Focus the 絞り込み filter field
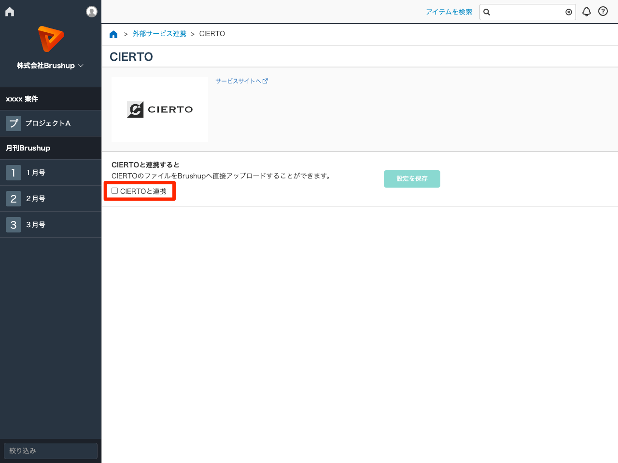Viewport: 618px width, 463px height. click(51, 451)
